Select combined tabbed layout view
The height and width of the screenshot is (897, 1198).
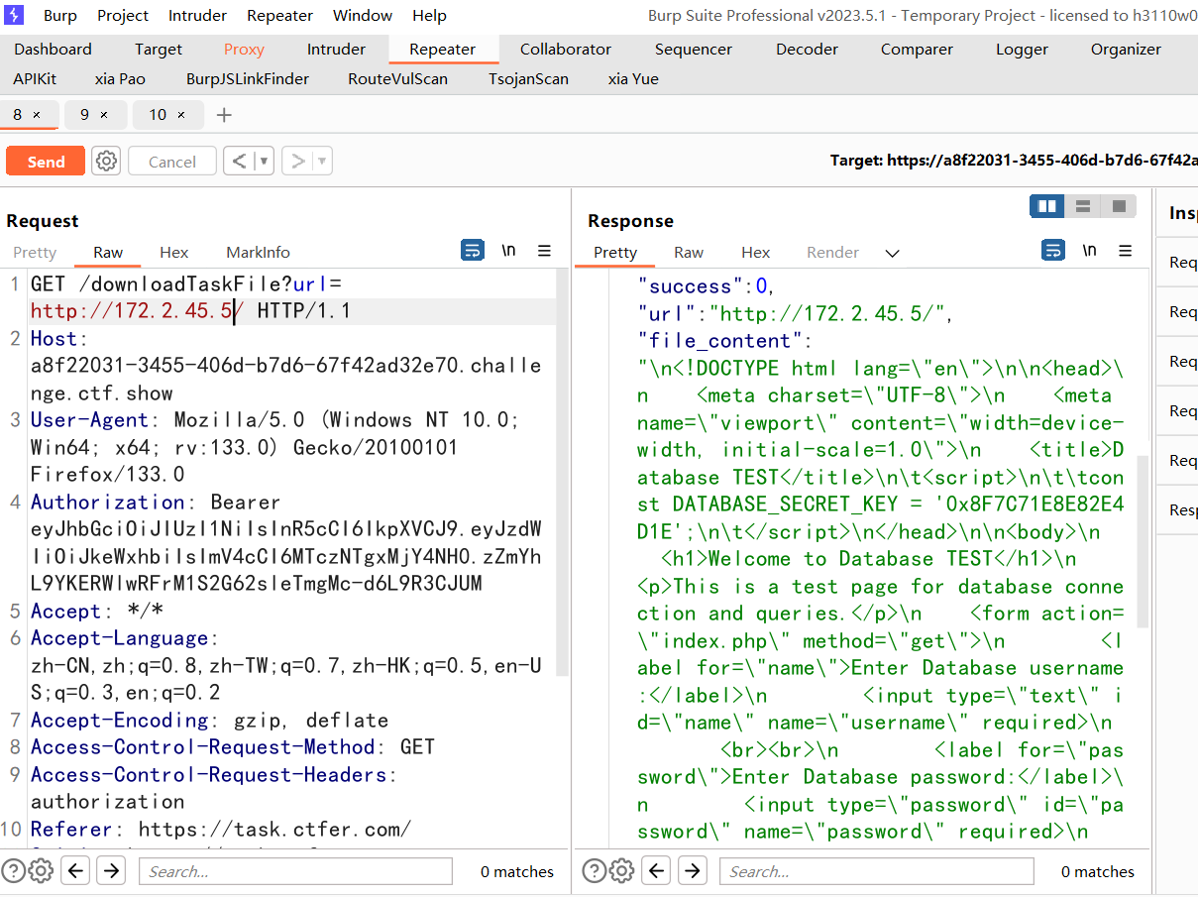pos(1119,206)
